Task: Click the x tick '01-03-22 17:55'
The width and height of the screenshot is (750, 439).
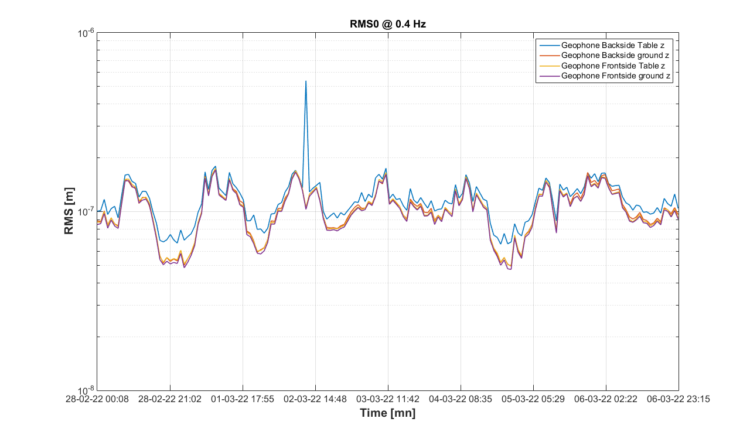Action: click(x=243, y=399)
